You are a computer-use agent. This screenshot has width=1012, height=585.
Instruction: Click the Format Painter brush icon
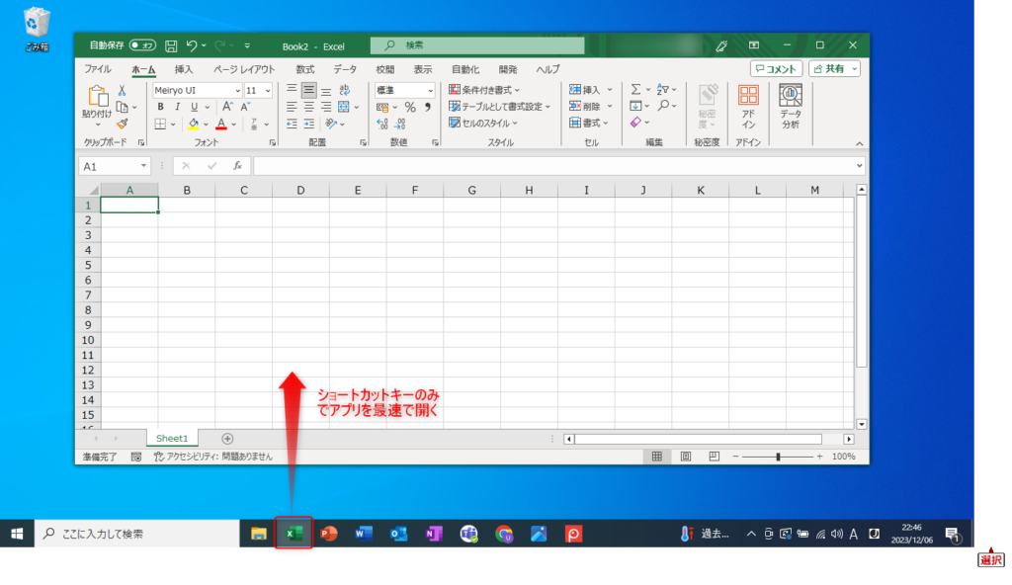pyautogui.click(x=122, y=124)
